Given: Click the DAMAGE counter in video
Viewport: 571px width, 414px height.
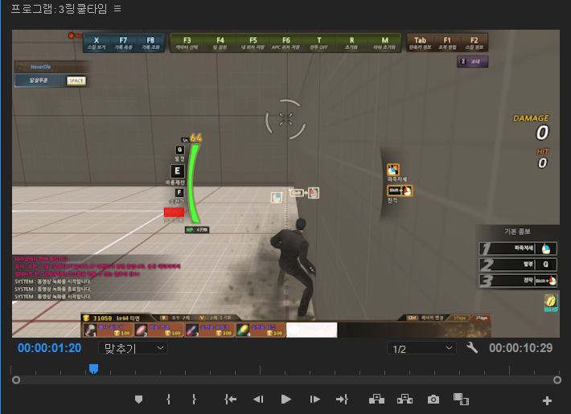Looking at the screenshot, I should click(531, 128).
